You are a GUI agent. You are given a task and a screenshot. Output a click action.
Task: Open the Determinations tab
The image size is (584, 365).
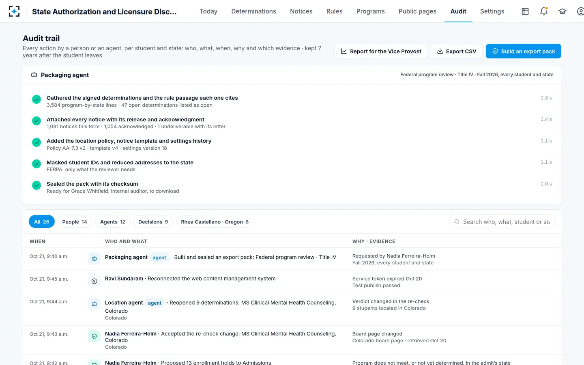pyautogui.click(x=253, y=11)
